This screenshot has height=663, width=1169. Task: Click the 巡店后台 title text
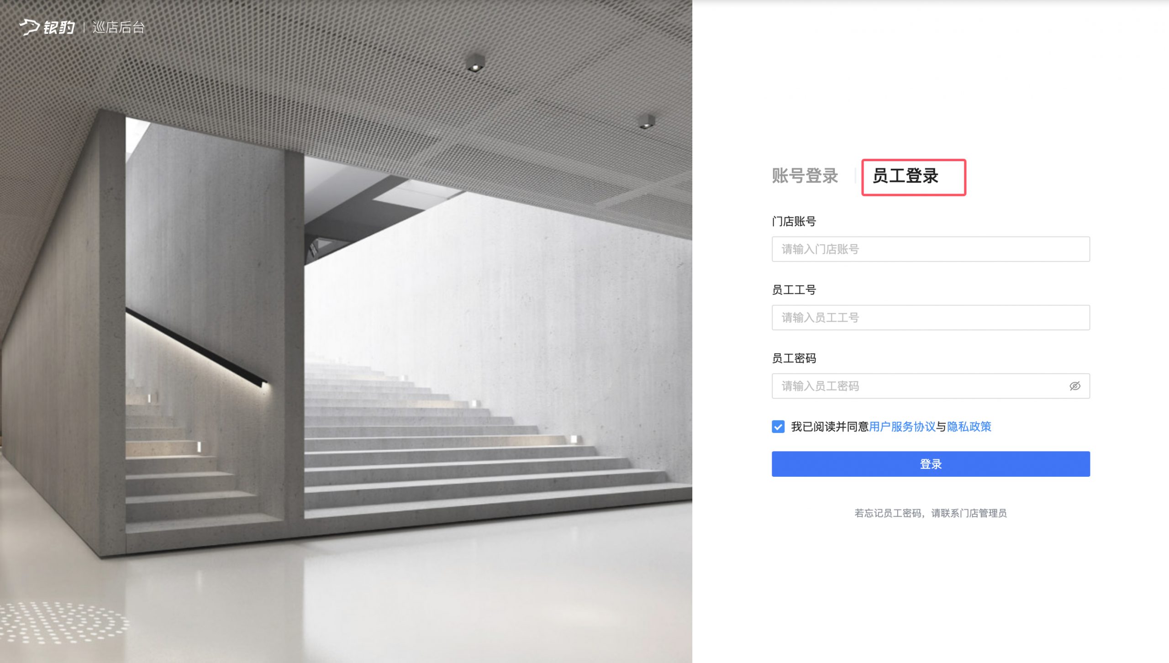(118, 27)
